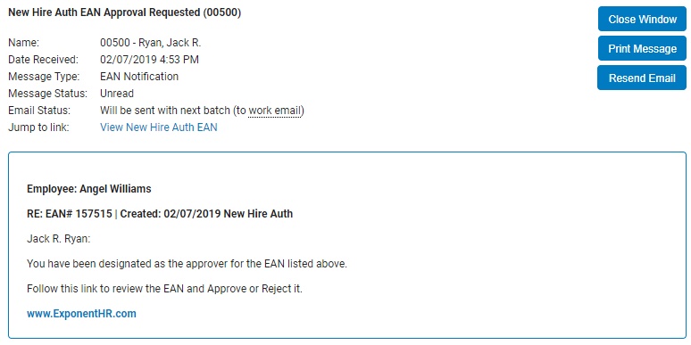Screen dimensions: 691x345
Task: Click the RE: EAN# 157515 reference line
Action: click(x=160, y=214)
